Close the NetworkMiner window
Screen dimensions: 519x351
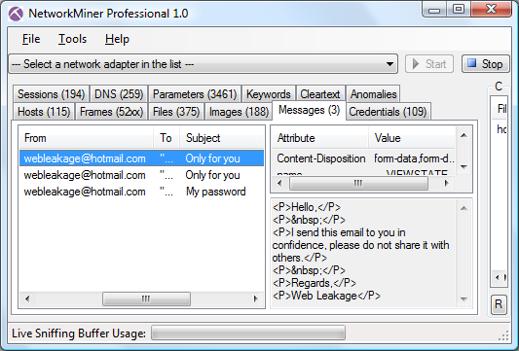click(491, 10)
